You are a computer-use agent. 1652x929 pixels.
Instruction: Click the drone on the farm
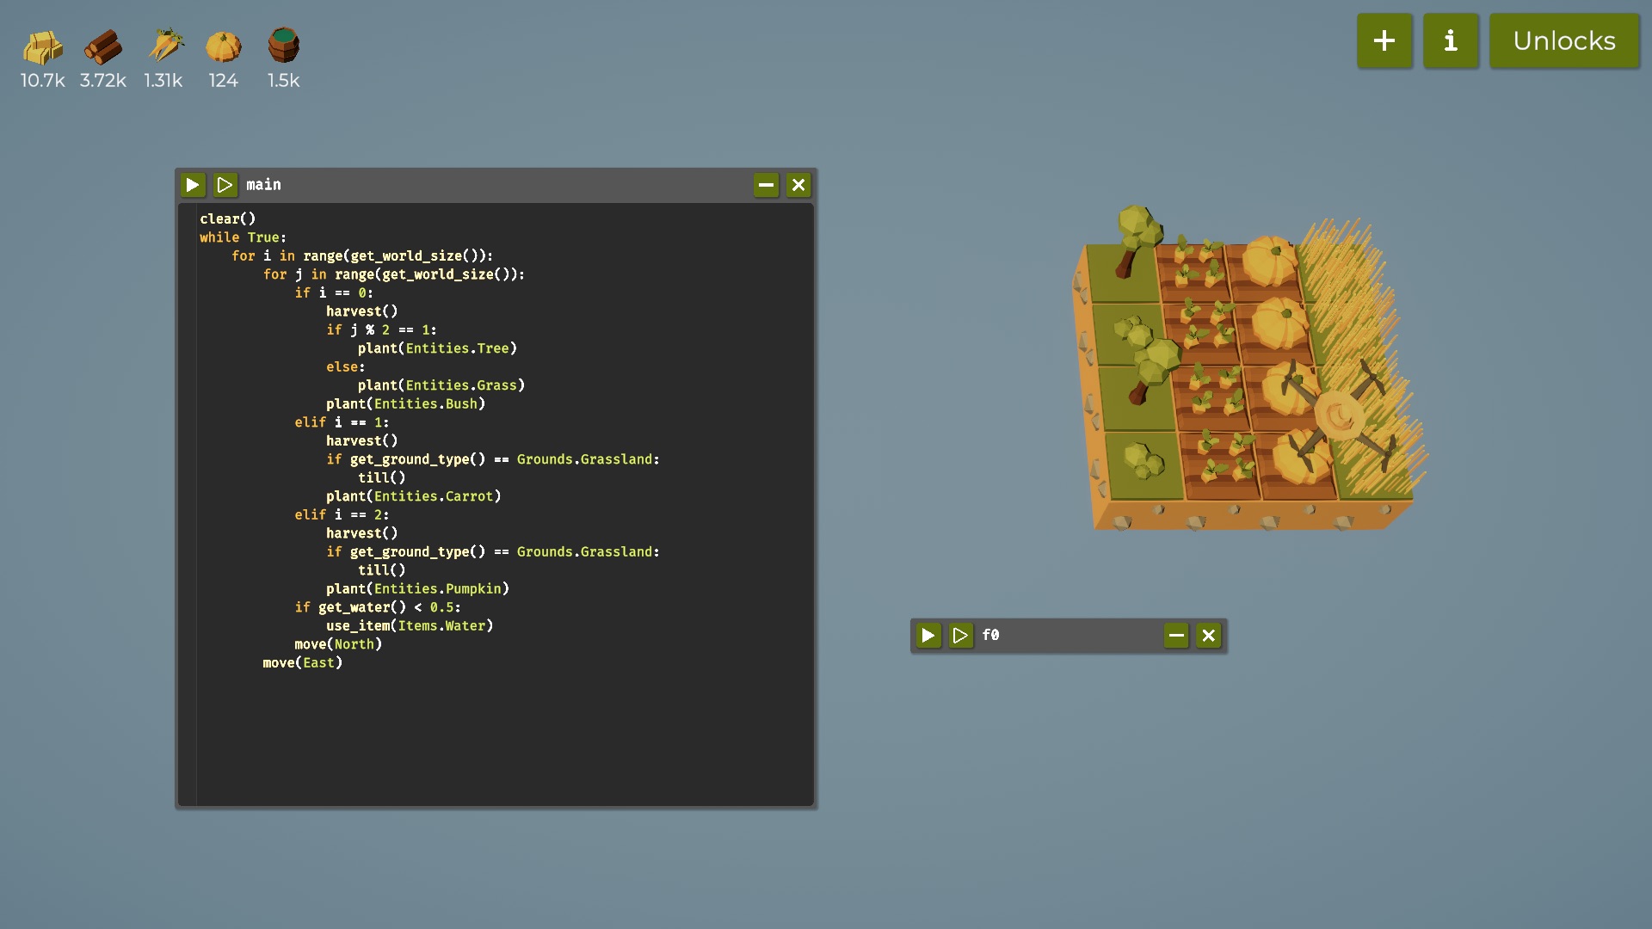coord(1339,415)
